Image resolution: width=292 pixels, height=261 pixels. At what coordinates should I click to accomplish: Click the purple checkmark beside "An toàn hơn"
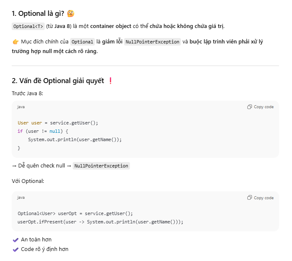coord(16,240)
